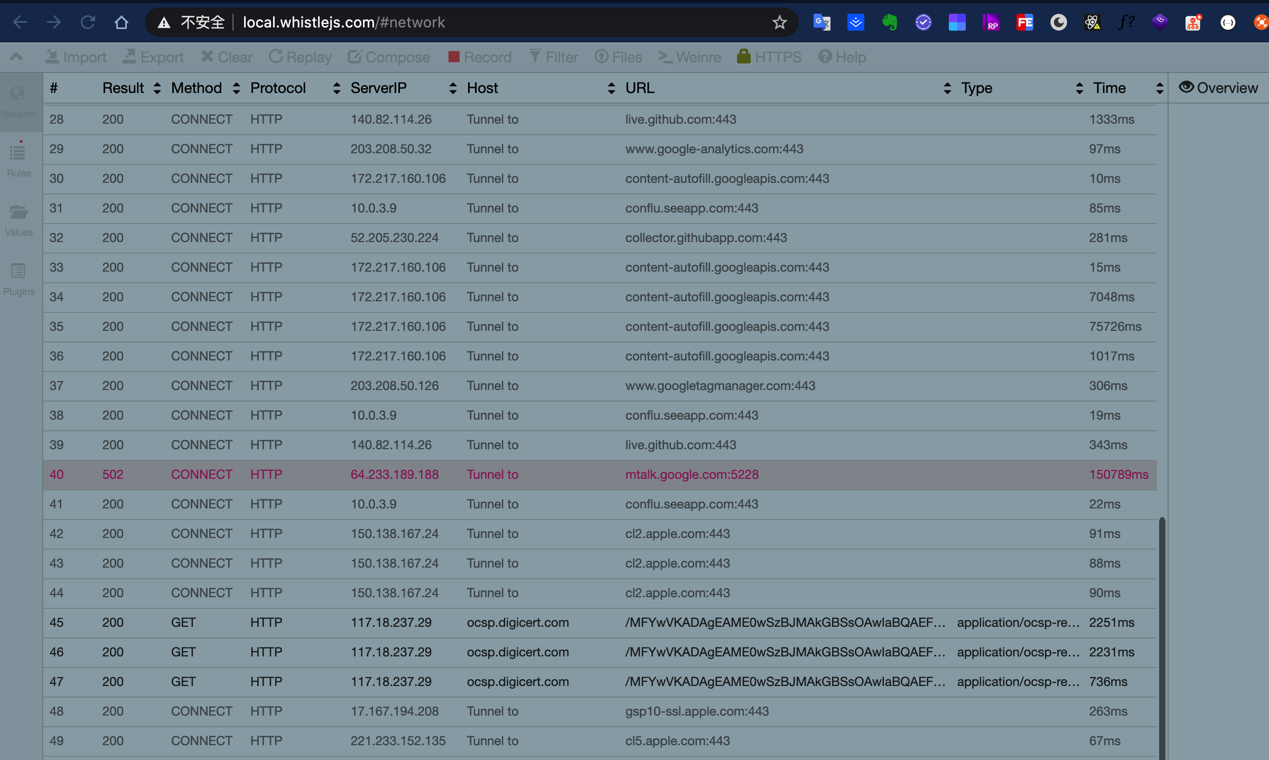Open the HTTPS certificate settings
Viewport: 1269px width, 760px height.
[x=769, y=57]
